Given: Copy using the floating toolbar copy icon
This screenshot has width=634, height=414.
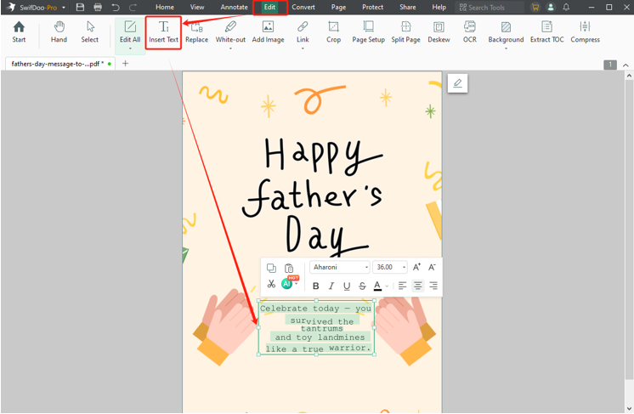Looking at the screenshot, I should (x=271, y=268).
